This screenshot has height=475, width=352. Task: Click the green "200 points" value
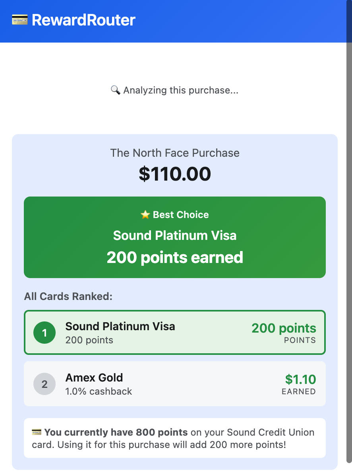coord(284,328)
